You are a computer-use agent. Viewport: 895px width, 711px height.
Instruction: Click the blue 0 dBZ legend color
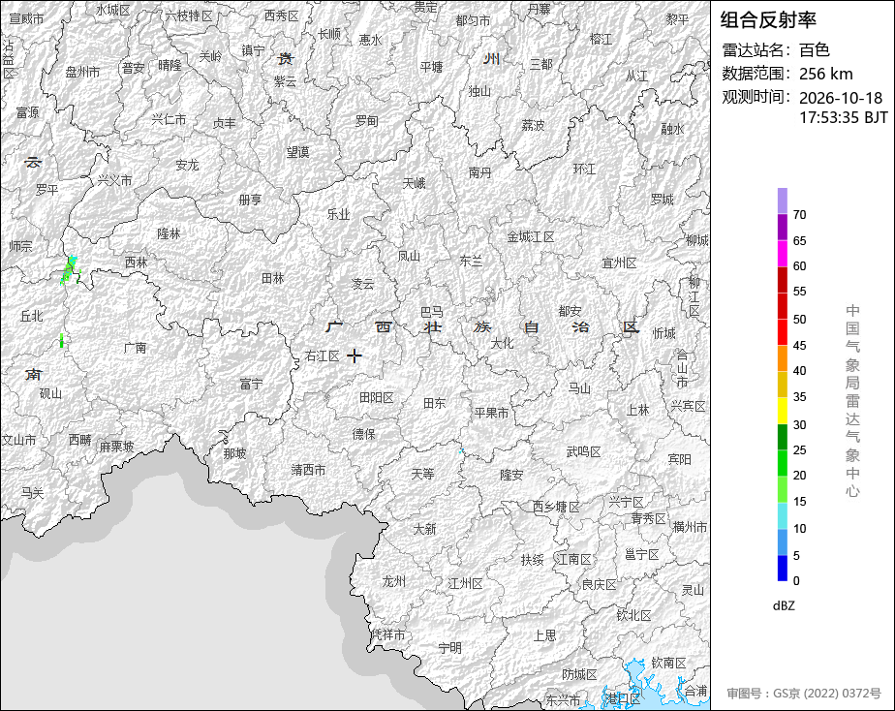pos(783,569)
